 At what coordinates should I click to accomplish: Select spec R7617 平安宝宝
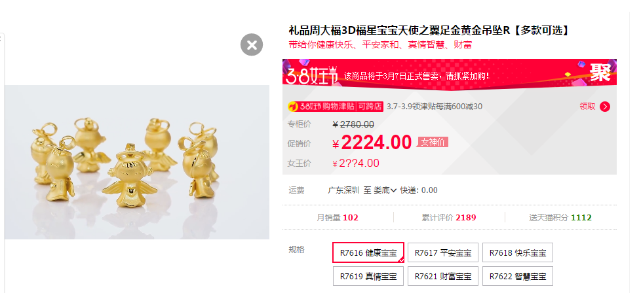[x=443, y=252]
